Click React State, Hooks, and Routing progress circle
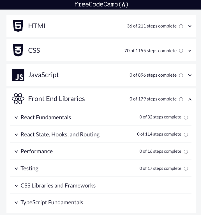The width and height of the screenshot is (201, 215). click(x=186, y=135)
